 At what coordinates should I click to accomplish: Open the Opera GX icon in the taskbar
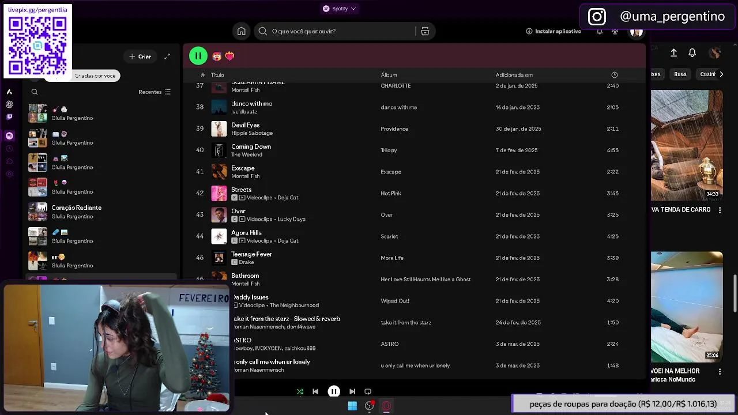[x=386, y=406]
